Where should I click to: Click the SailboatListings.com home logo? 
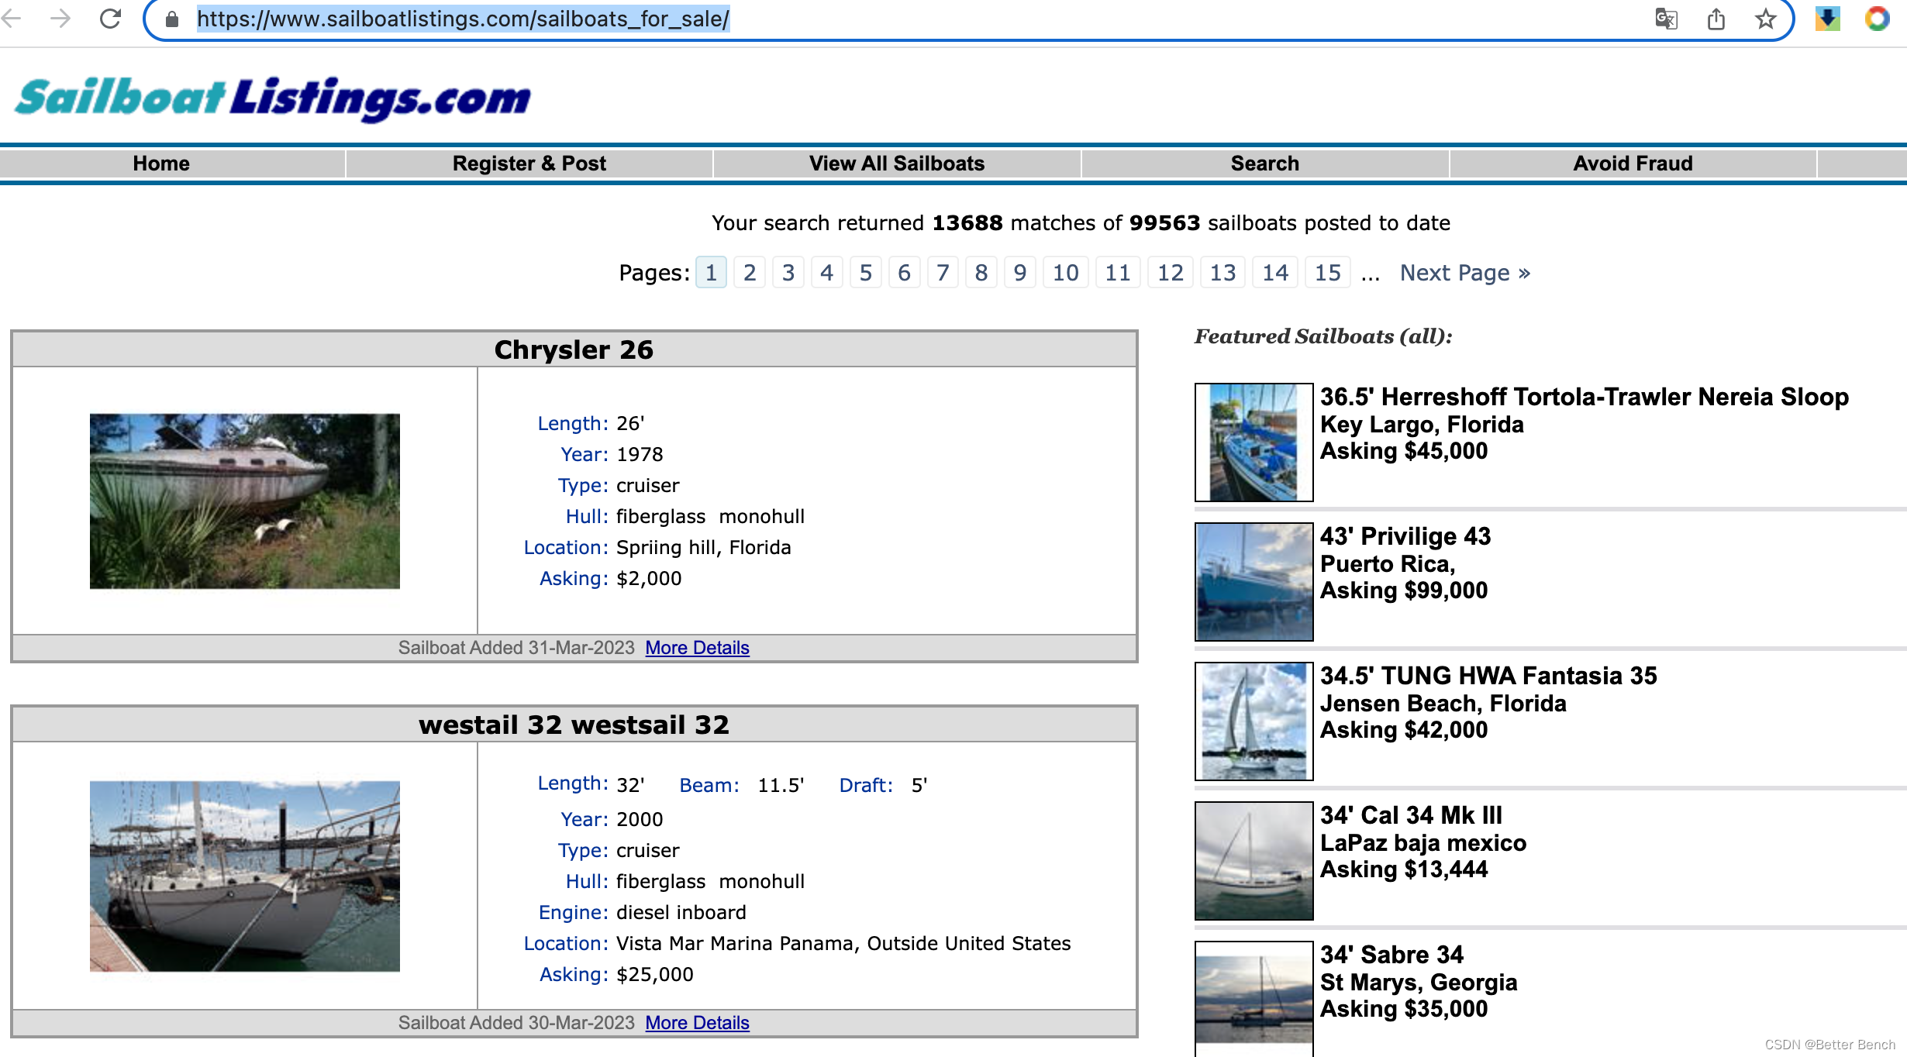point(272,100)
